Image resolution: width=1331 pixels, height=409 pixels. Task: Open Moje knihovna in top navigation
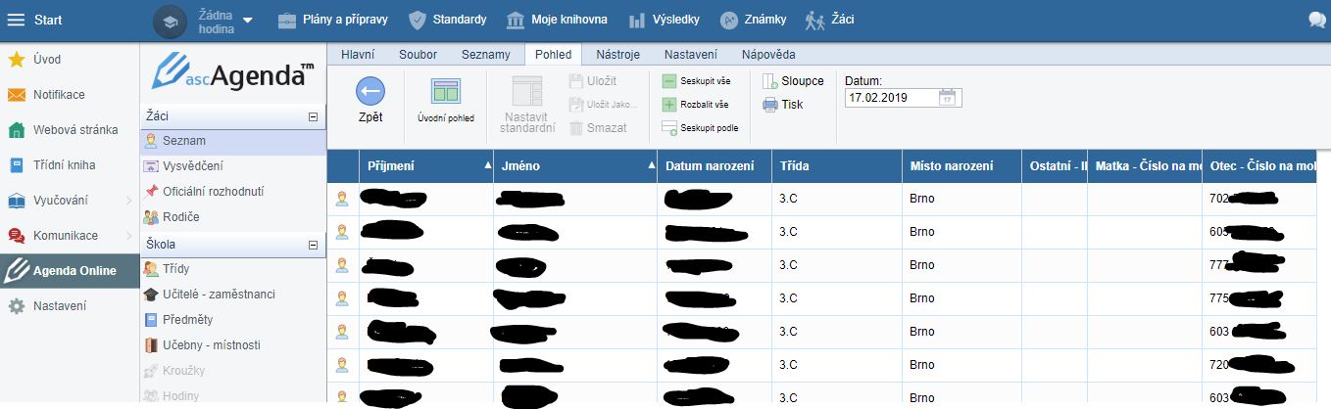517,20
